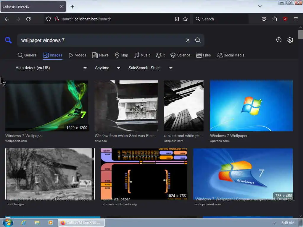Screen dimensions: 303x227
Task: Switch to the Map search tab
Action: coord(121,55)
